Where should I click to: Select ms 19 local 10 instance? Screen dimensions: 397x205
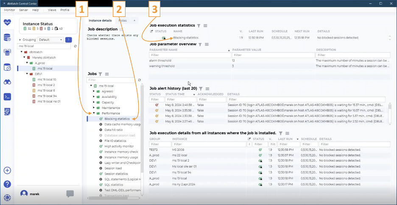tap(47, 79)
